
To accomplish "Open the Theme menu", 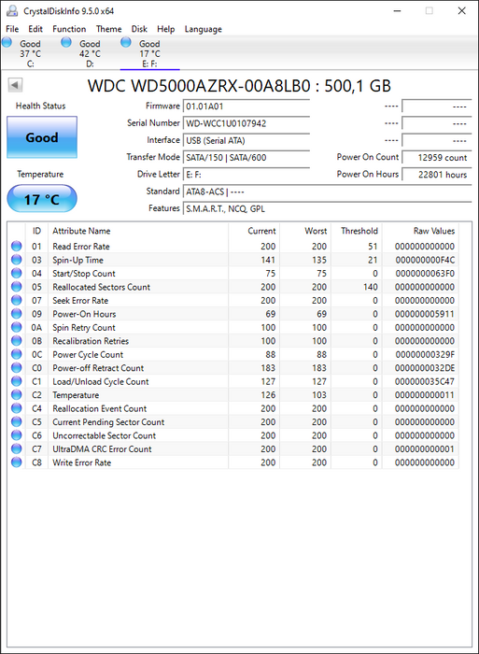I will (x=109, y=29).
